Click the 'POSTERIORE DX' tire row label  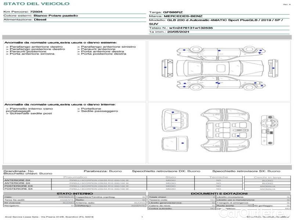[x=19, y=186]
